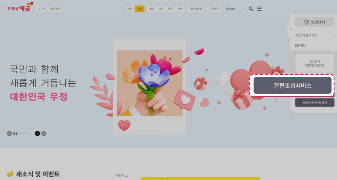Open the 고객센터 menu

point(214,9)
